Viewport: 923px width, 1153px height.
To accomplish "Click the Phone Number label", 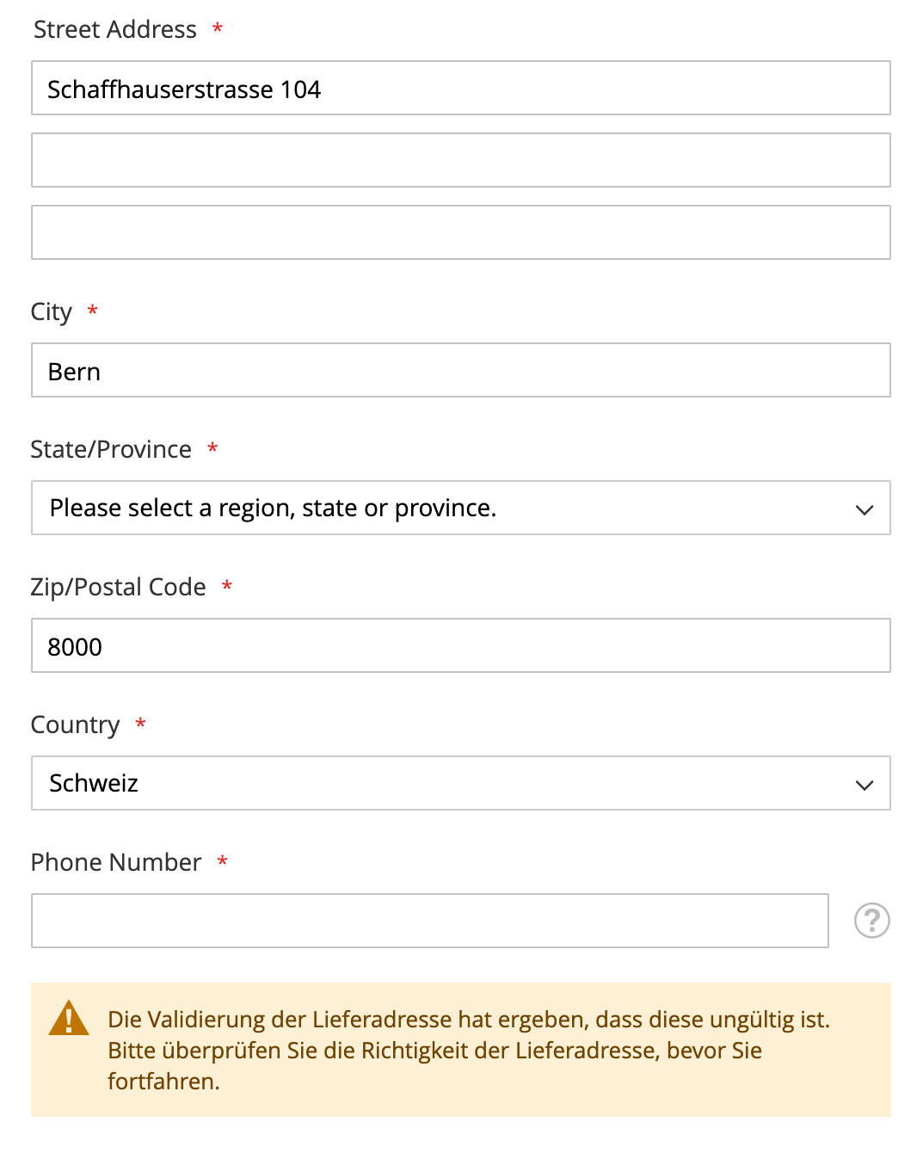I will coord(116,862).
